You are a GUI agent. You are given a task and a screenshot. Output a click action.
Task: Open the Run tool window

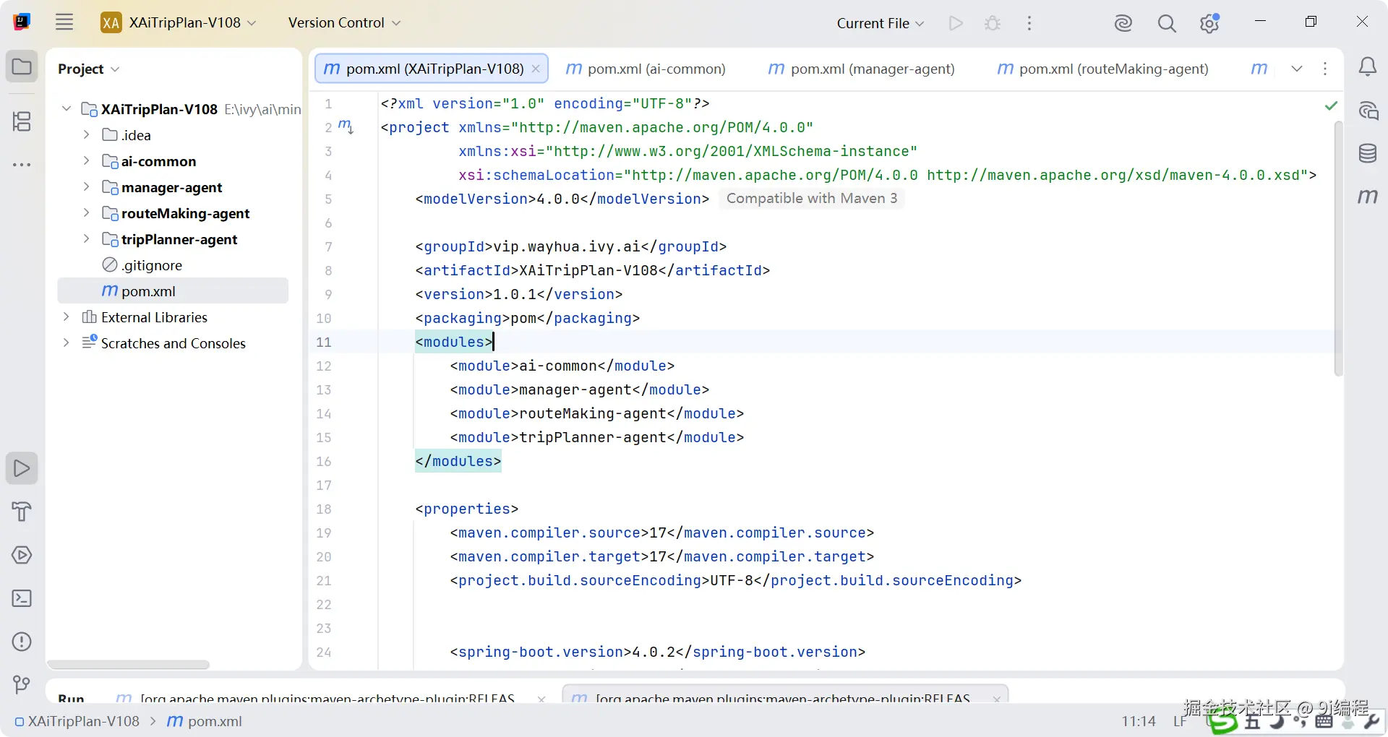[22, 469]
